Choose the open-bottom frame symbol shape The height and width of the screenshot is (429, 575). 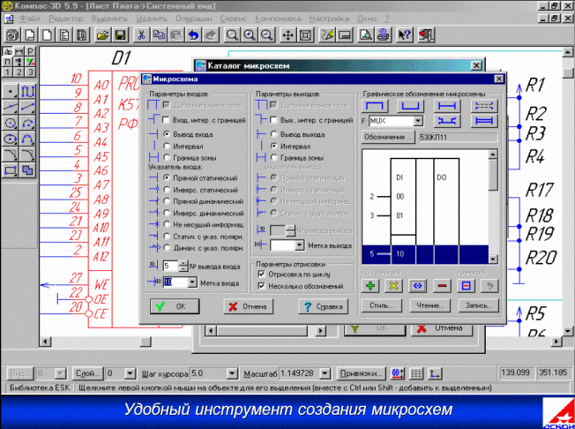375,106
